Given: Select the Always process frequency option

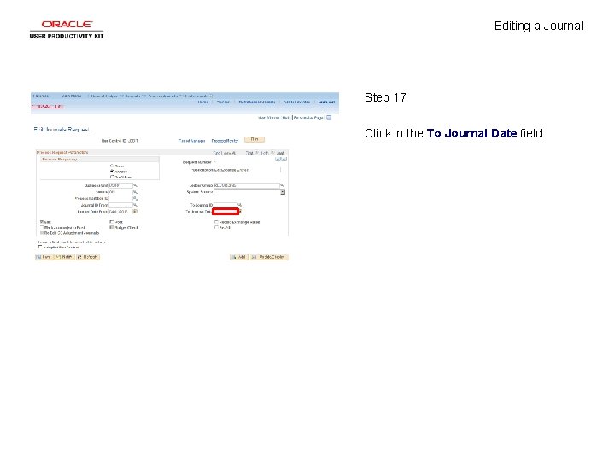Looking at the screenshot, I should click(112, 172).
